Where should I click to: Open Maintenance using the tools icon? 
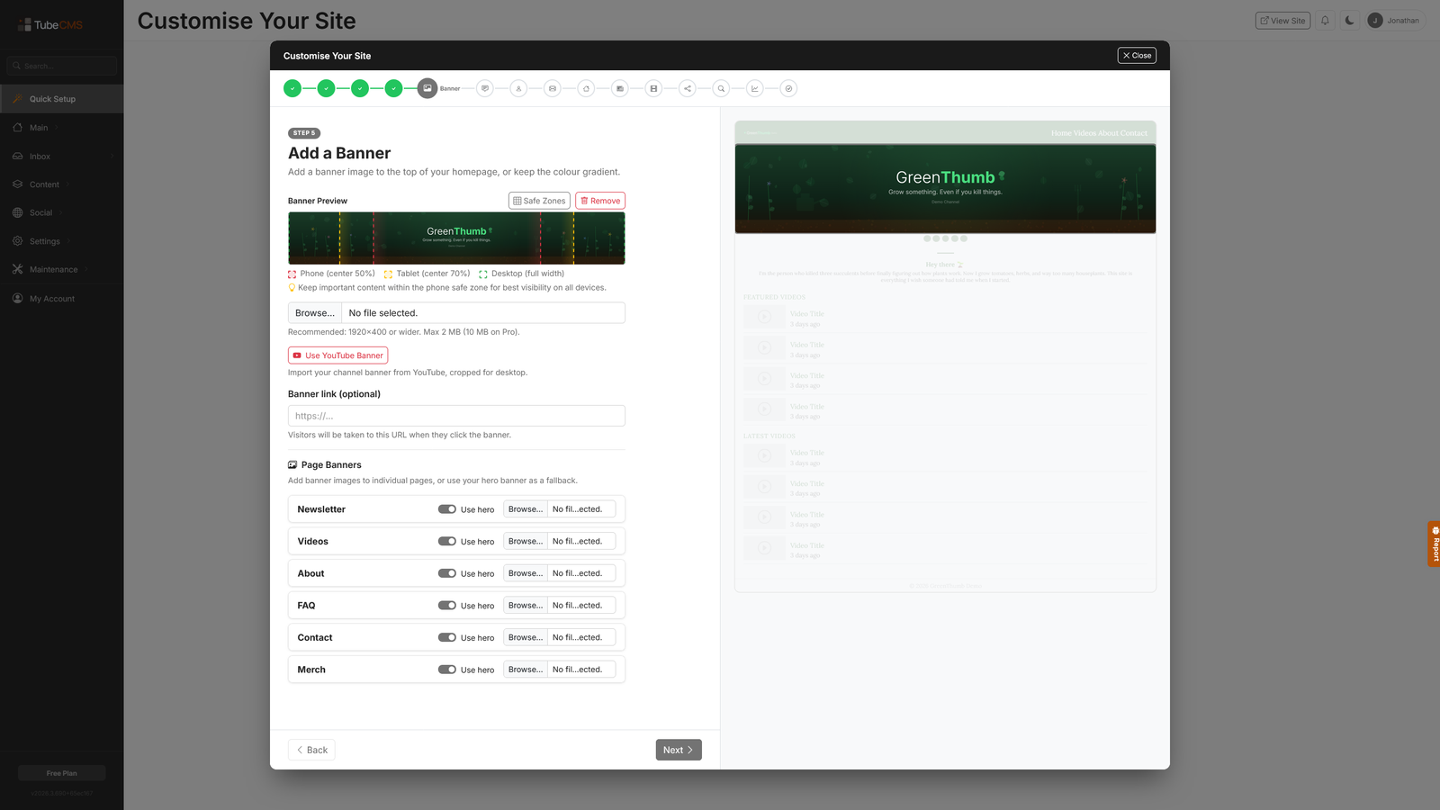click(x=16, y=269)
